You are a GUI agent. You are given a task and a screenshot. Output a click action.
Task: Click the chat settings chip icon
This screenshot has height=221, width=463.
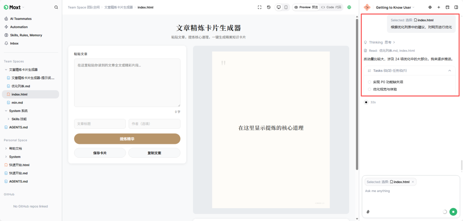(430, 7)
